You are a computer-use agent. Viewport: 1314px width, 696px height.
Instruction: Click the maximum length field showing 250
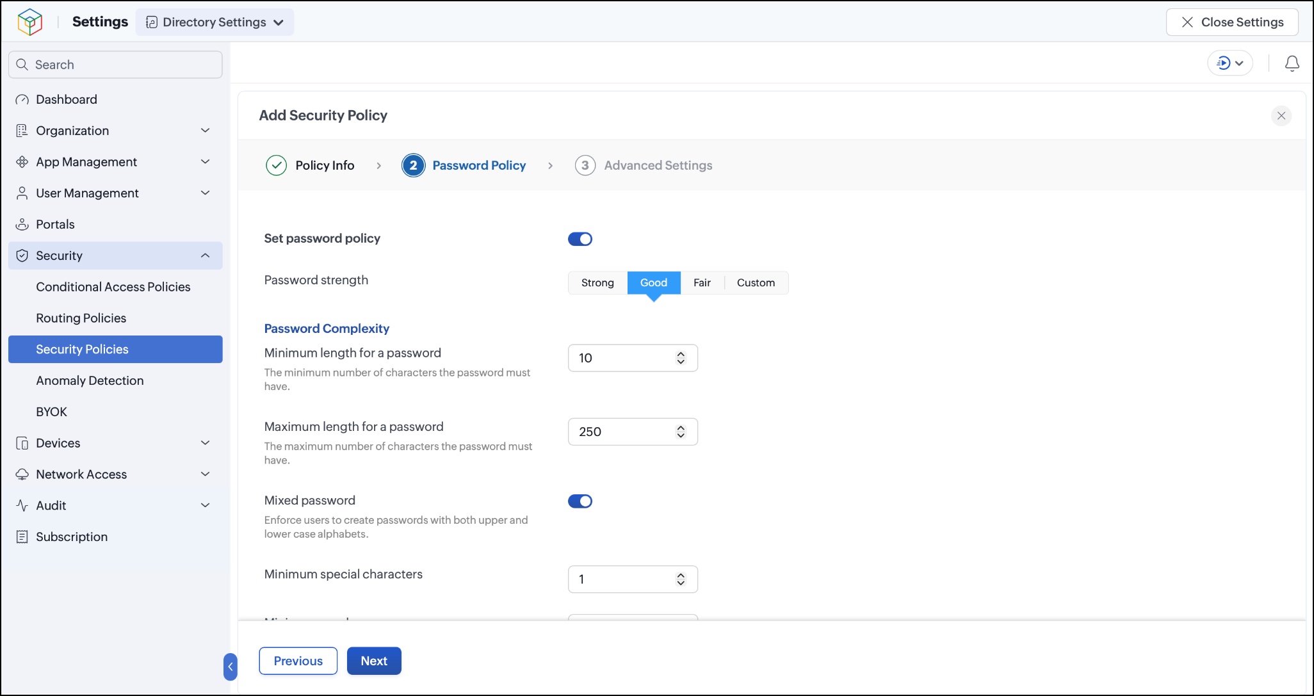(x=633, y=432)
